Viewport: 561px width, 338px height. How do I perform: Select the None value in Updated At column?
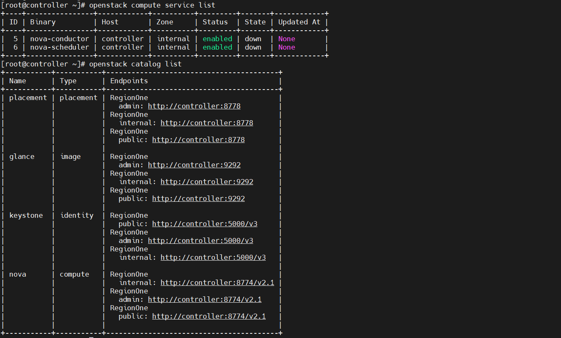pos(286,38)
